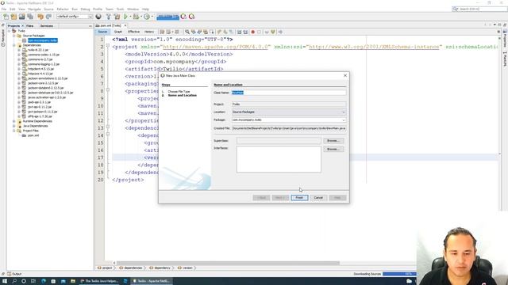Select the com.mycompany.twilio package node
Viewport: 508px width, 285px height.
pos(42,40)
